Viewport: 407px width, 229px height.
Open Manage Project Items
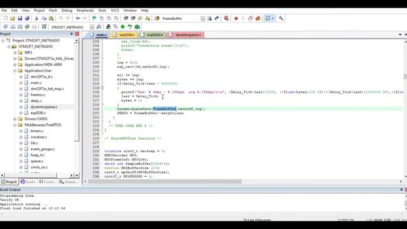click(x=108, y=27)
